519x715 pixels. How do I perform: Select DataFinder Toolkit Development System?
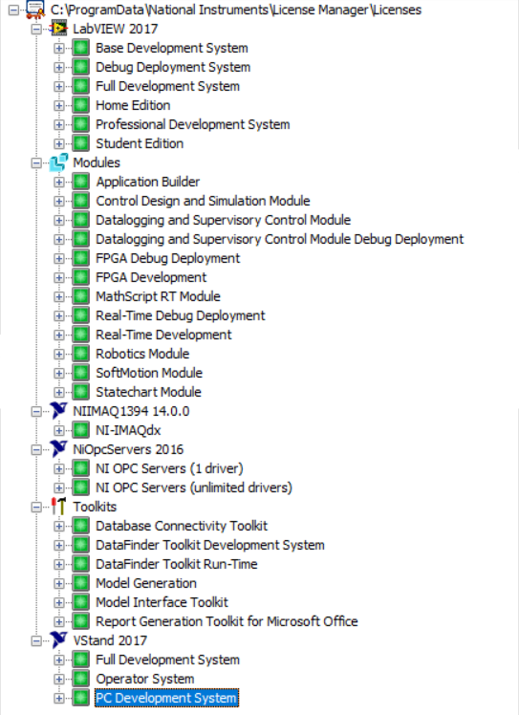209,545
